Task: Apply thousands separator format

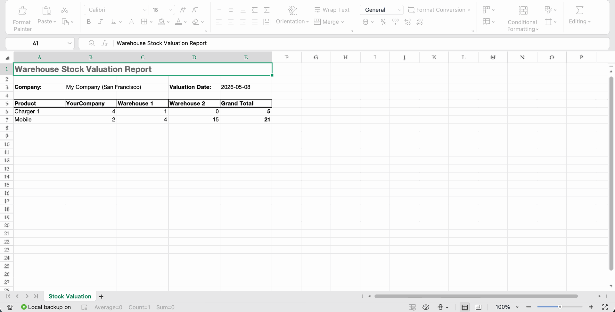Action: pyautogui.click(x=395, y=22)
